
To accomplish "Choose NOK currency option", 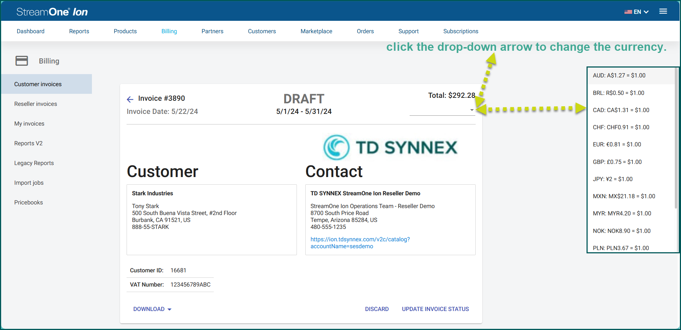I will [631, 231].
